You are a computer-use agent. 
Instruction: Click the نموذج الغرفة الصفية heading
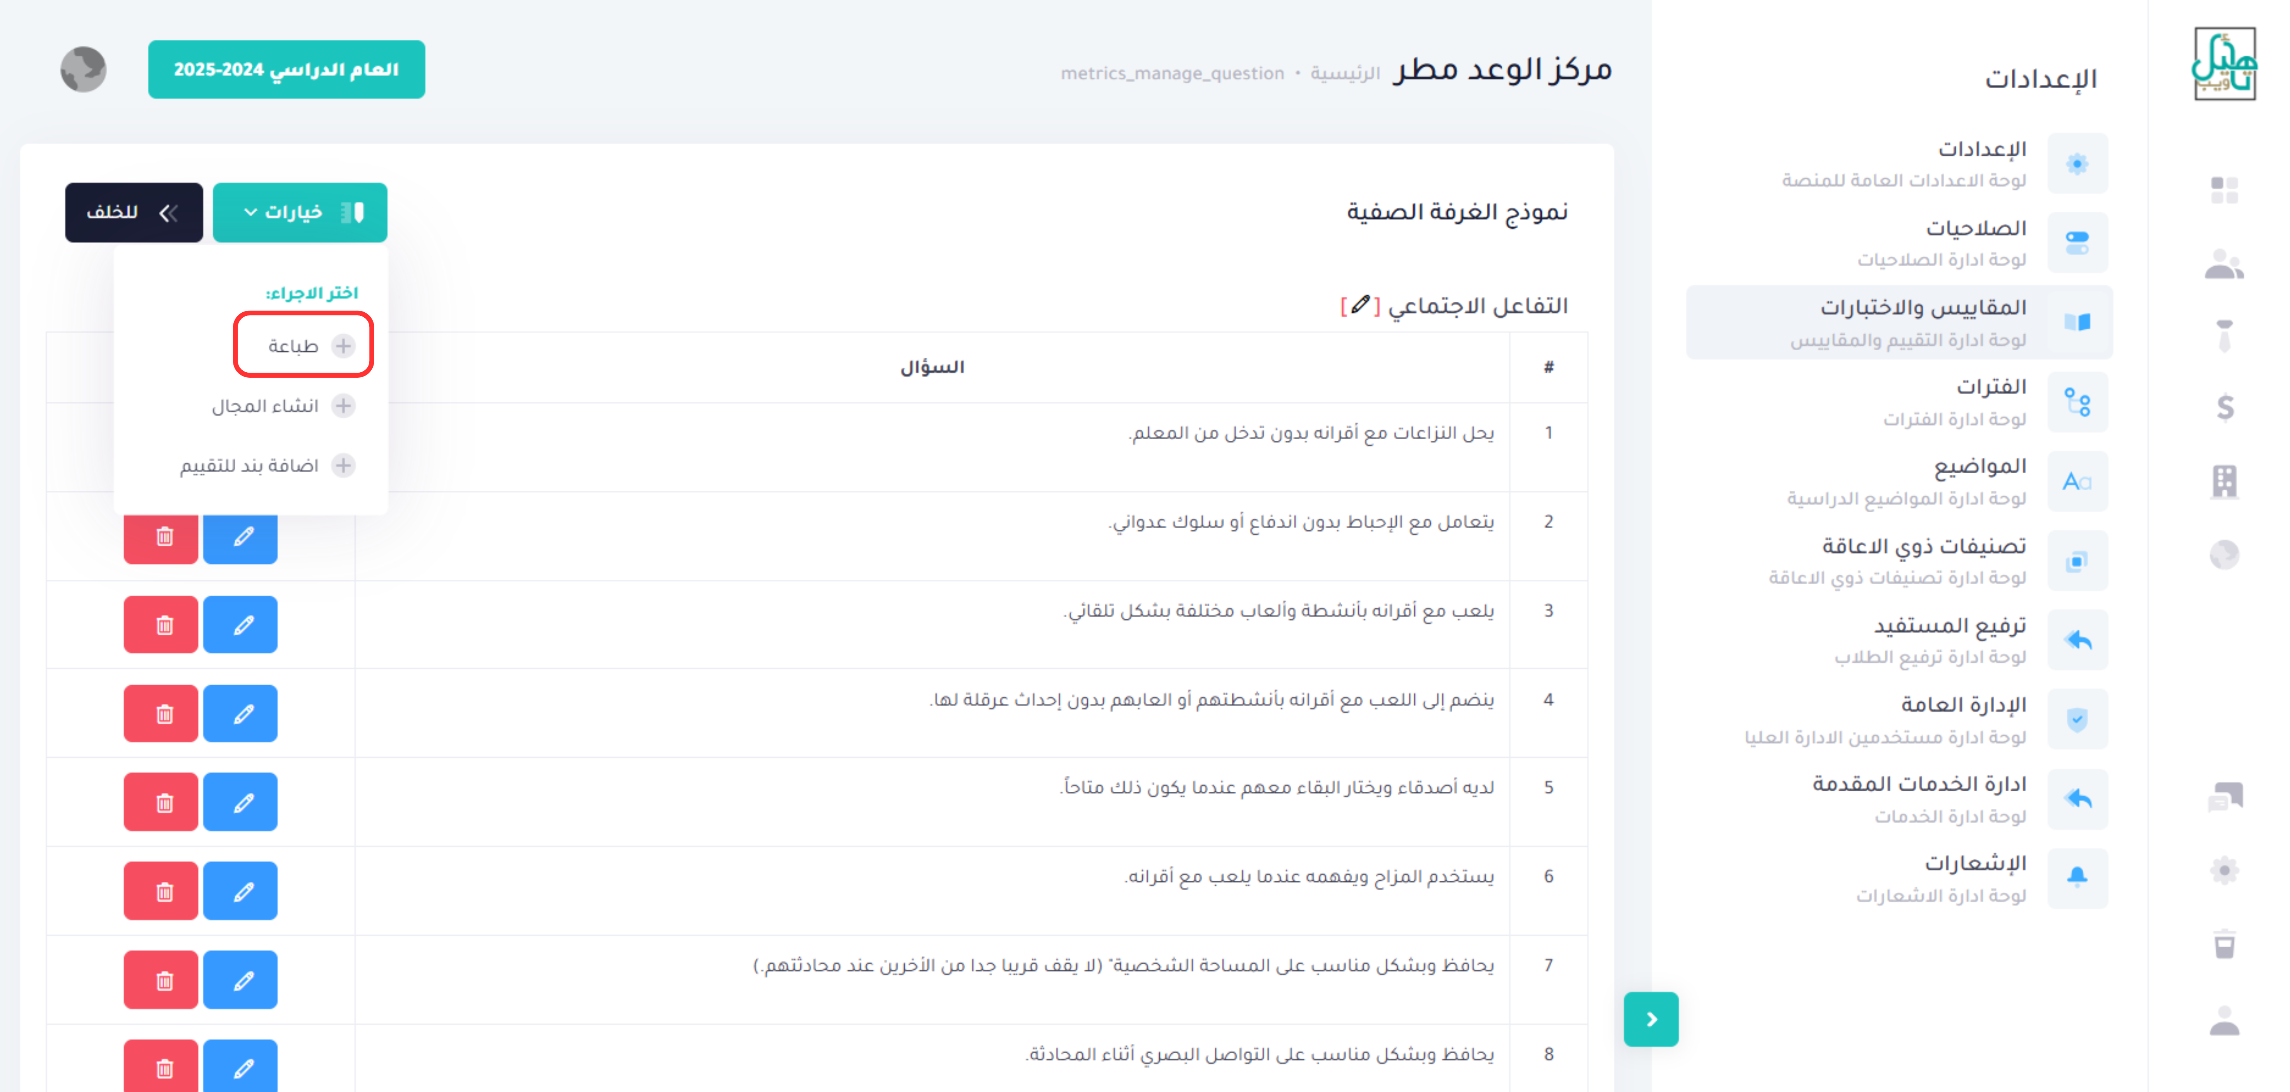(x=1457, y=212)
